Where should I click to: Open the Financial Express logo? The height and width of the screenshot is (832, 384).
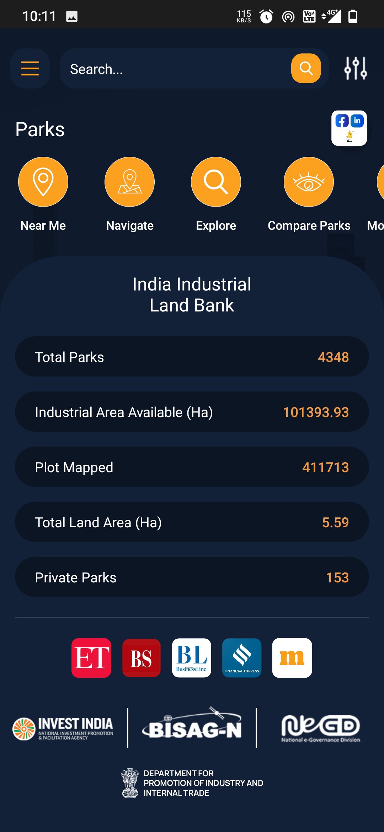(x=242, y=658)
